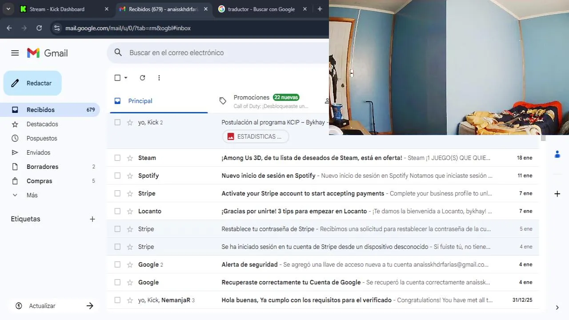Open the browser tab search dropdown

(8, 9)
